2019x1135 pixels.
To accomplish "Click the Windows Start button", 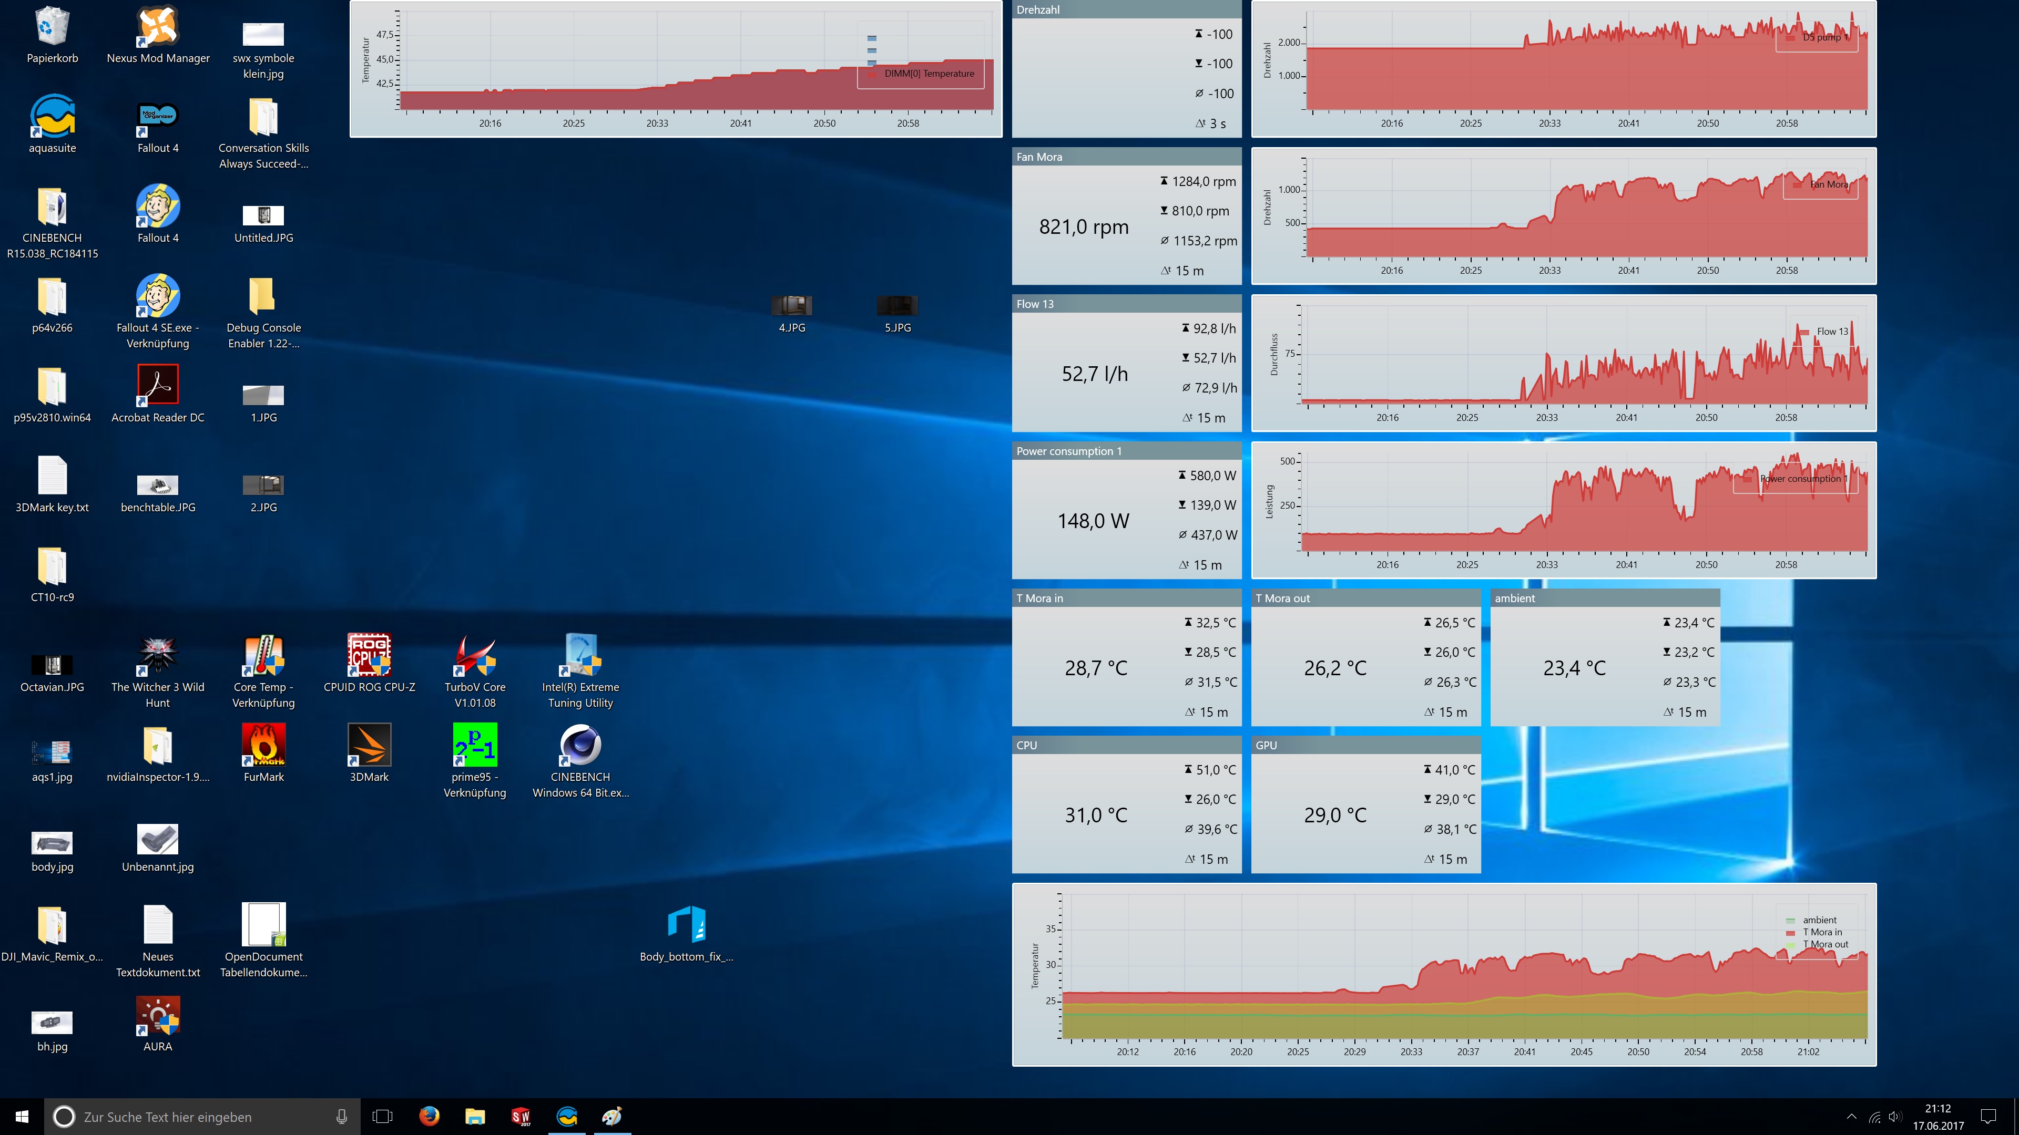I will (22, 1116).
